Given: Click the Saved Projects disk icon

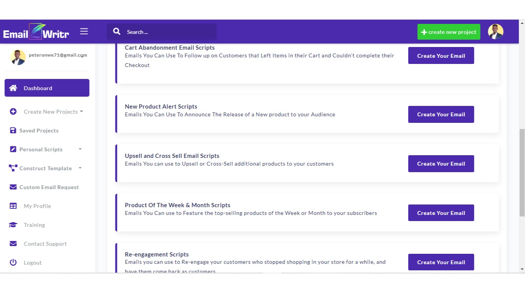Looking at the screenshot, I should [13, 131].
